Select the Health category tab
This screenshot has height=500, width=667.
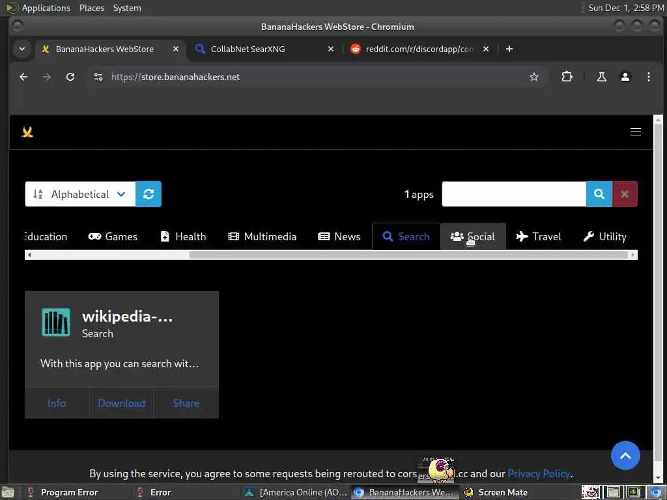click(x=183, y=236)
